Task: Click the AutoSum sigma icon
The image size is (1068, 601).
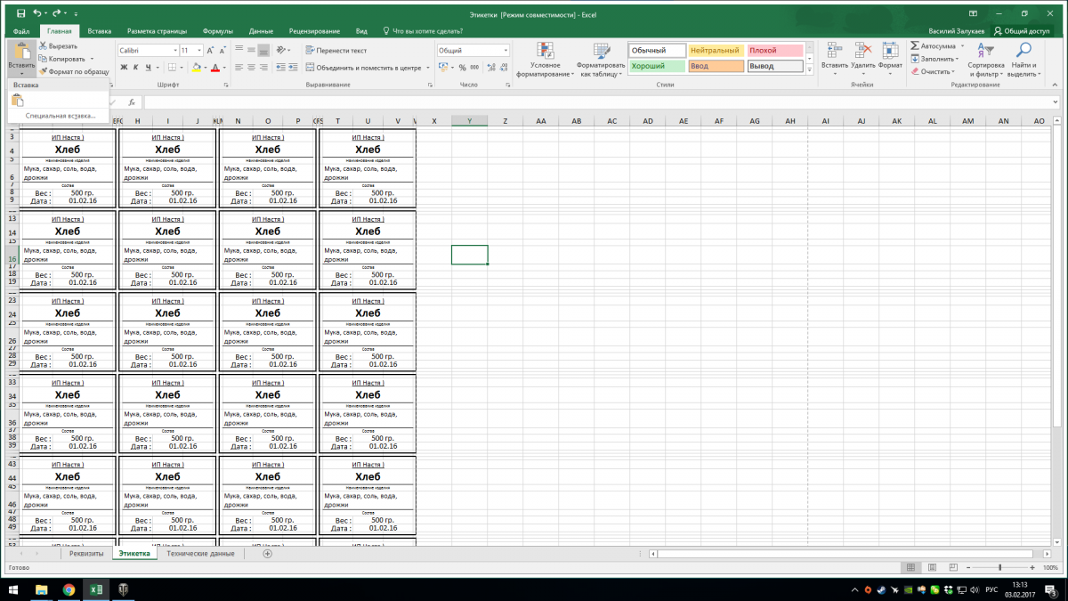Action: click(915, 45)
